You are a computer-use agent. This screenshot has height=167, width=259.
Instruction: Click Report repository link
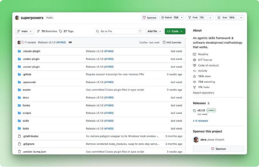[204, 93]
